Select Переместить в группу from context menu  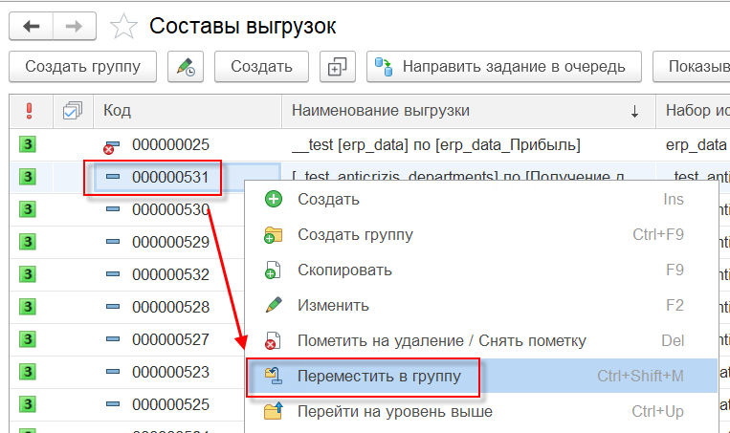[379, 377]
